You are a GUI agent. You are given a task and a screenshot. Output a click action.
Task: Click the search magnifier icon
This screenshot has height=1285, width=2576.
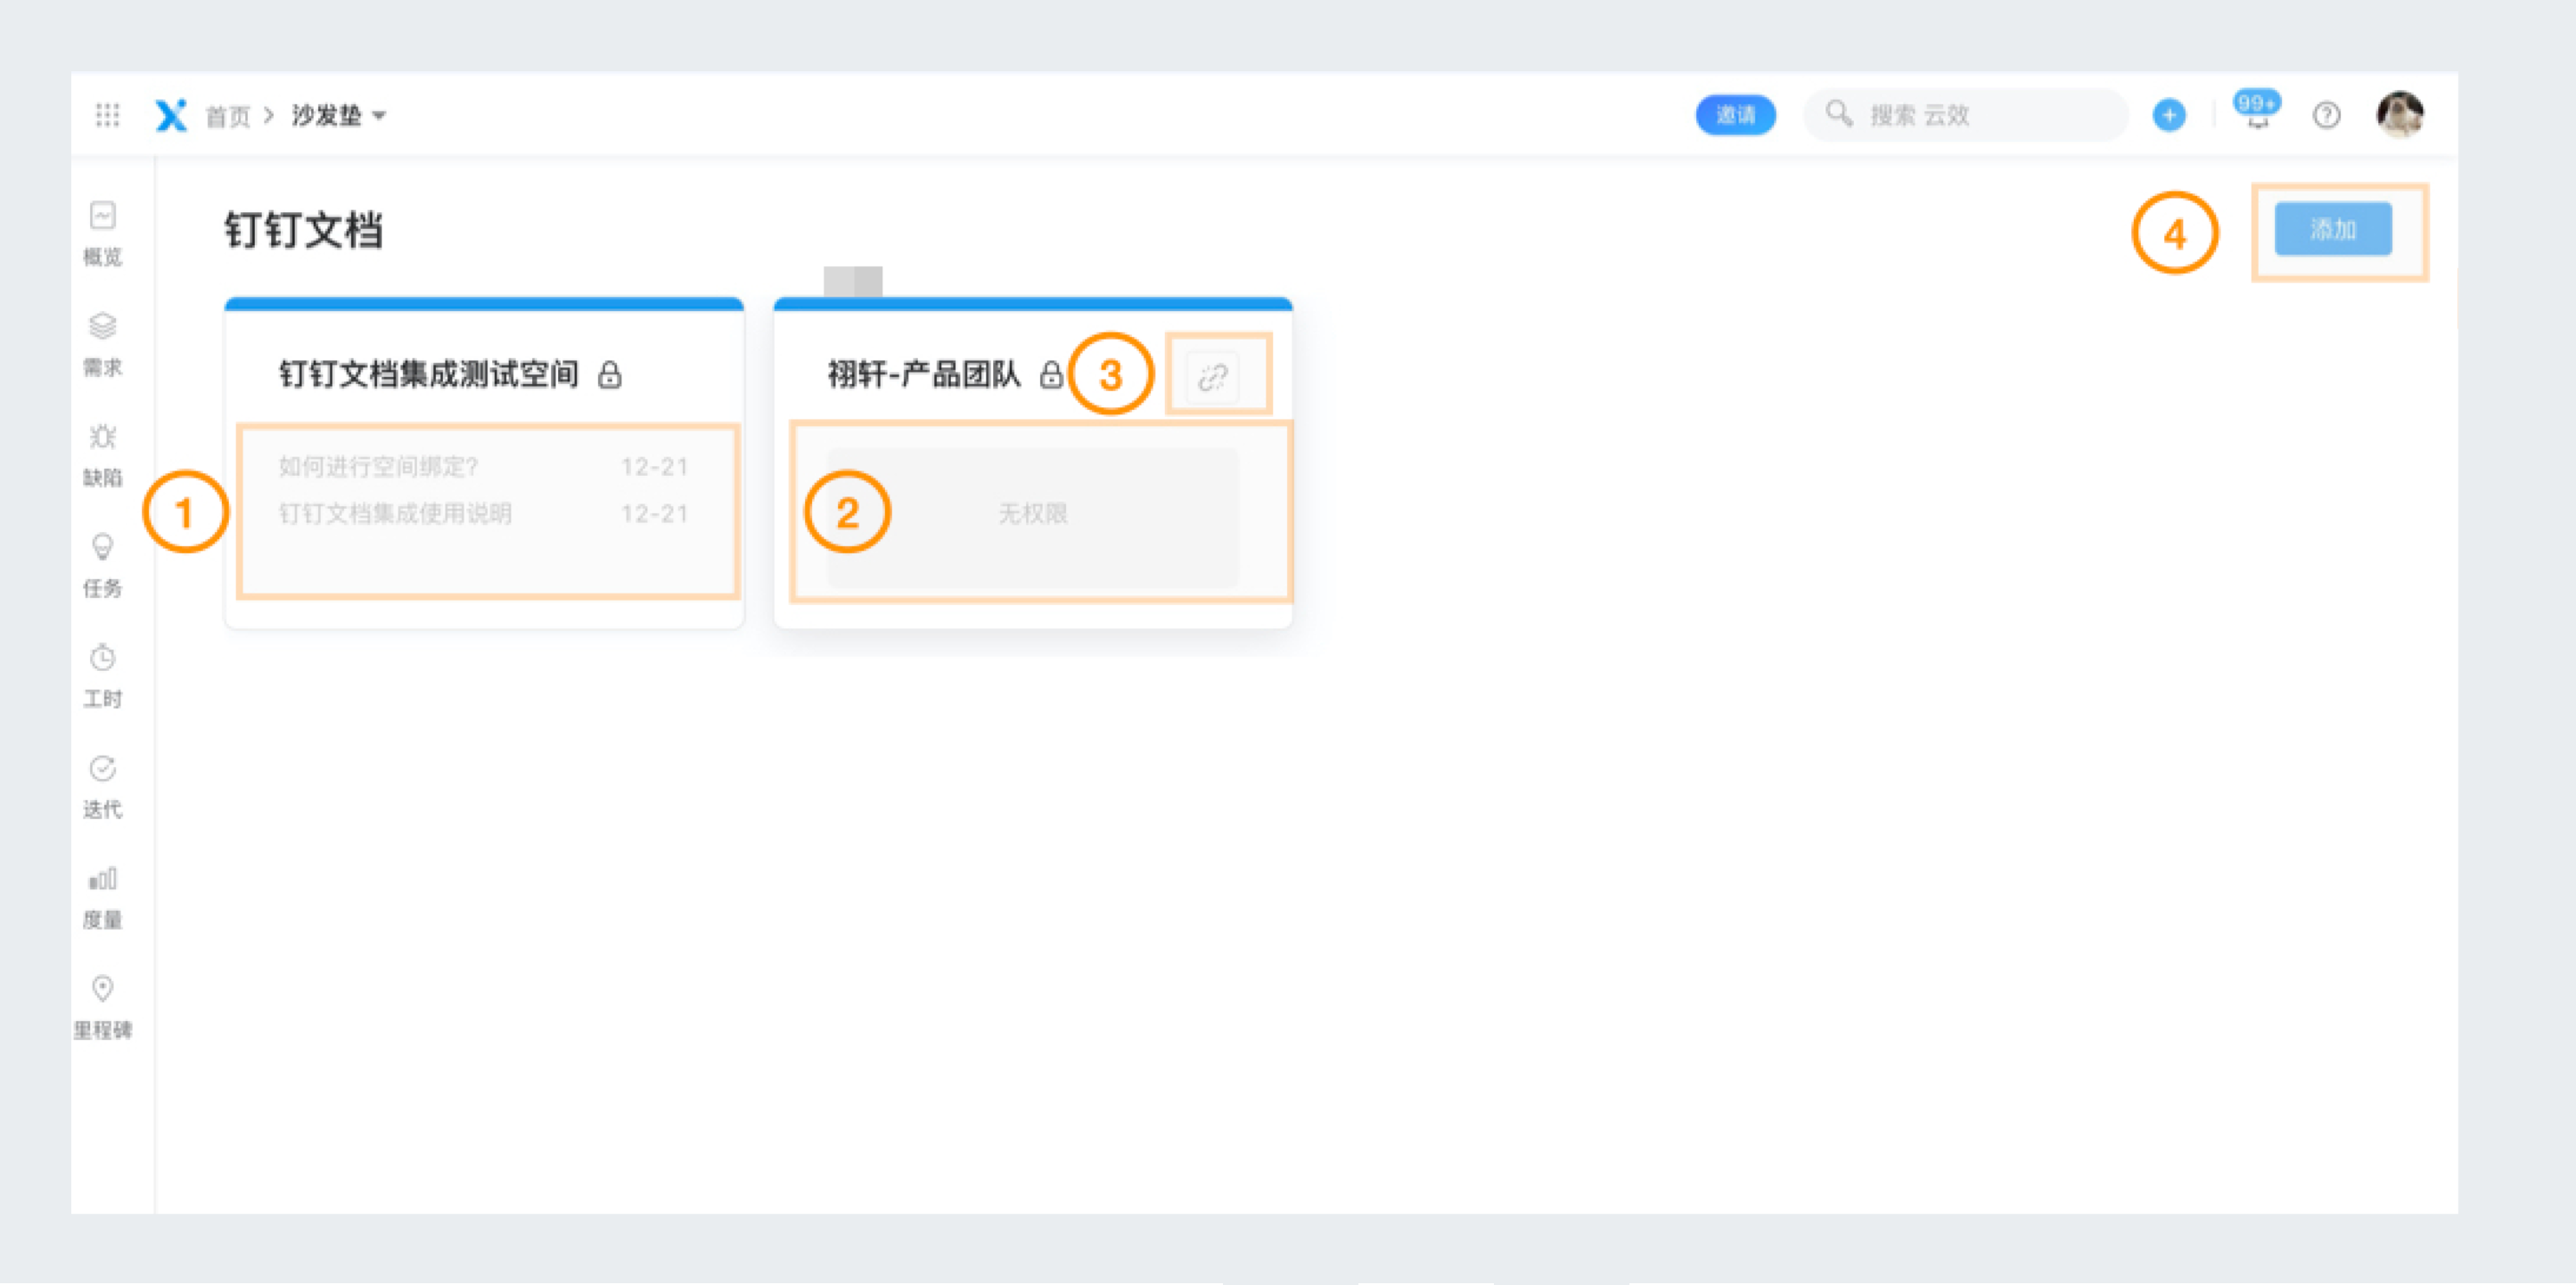[x=1839, y=113]
